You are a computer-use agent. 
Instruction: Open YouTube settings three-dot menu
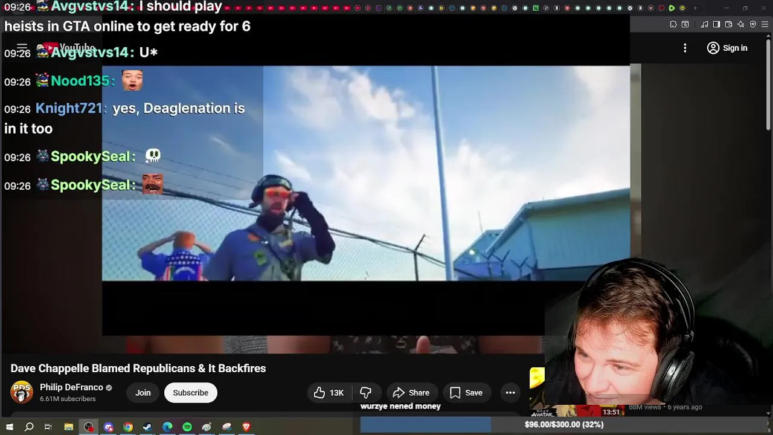tap(685, 48)
